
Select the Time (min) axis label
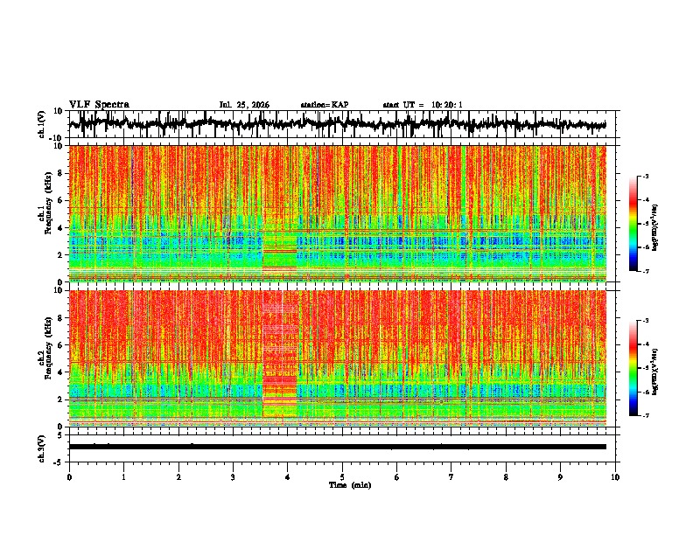point(350,485)
